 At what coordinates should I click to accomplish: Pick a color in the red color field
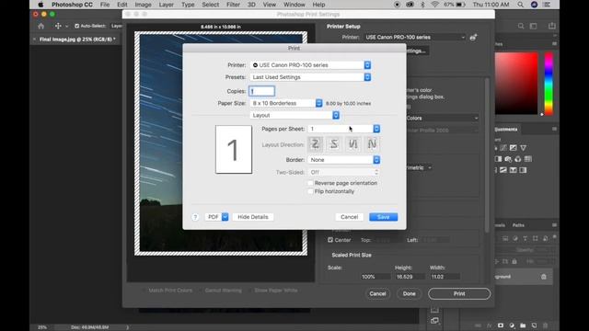516,84
